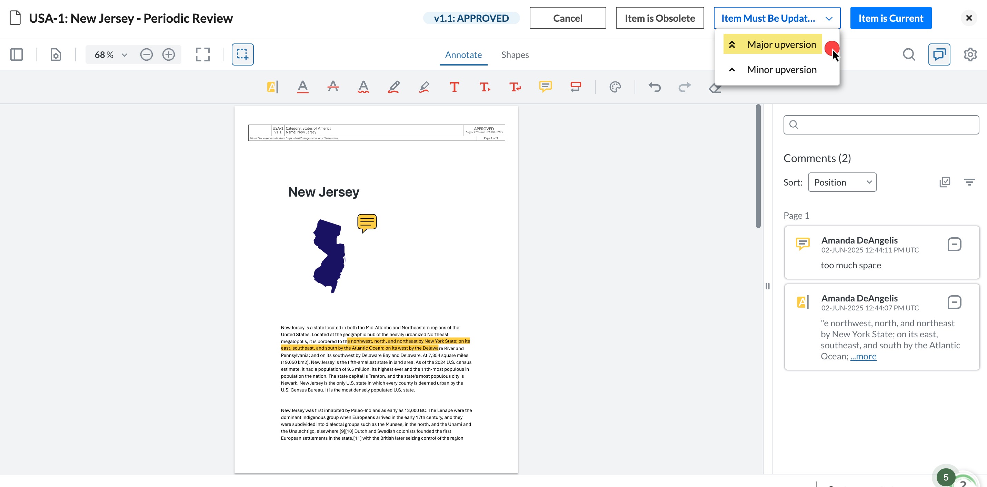This screenshot has width=987, height=487.
Task: Open comments filter options
Action: coord(969,182)
